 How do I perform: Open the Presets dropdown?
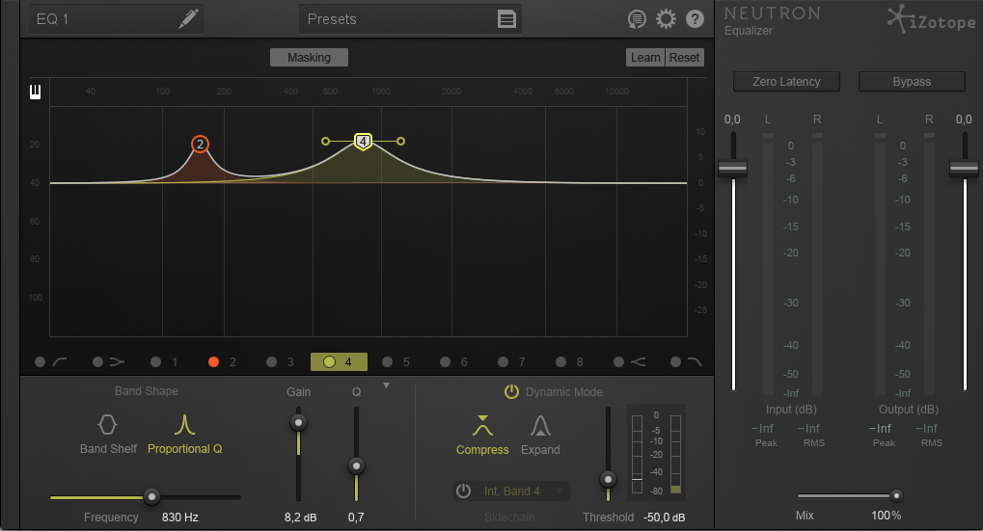click(410, 18)
